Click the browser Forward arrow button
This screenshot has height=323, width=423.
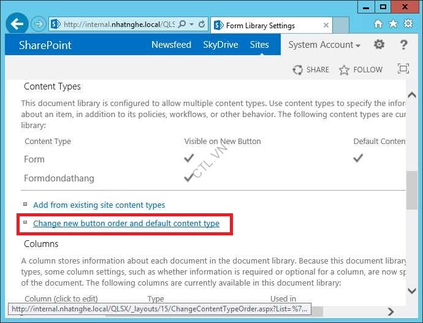39,25
